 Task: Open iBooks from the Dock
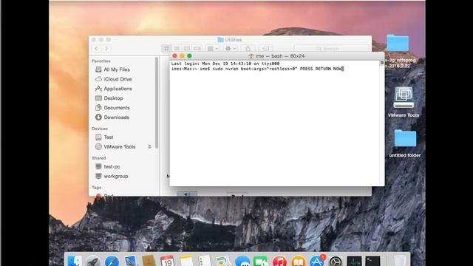(299, 261)
